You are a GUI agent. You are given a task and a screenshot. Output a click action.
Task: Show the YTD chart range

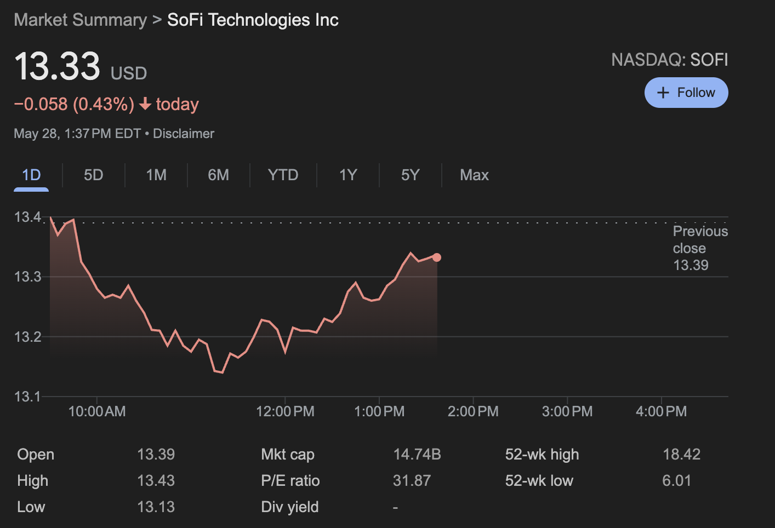pyautogui.click(x=283, y=175)
